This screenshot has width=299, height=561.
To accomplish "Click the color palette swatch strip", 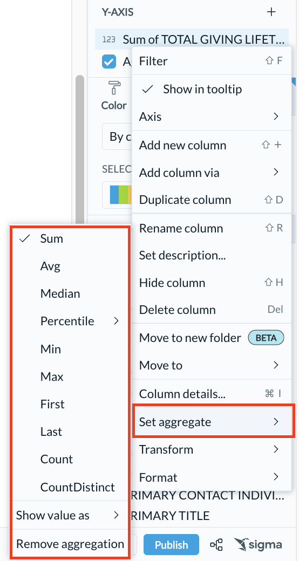I will [120, 195].
